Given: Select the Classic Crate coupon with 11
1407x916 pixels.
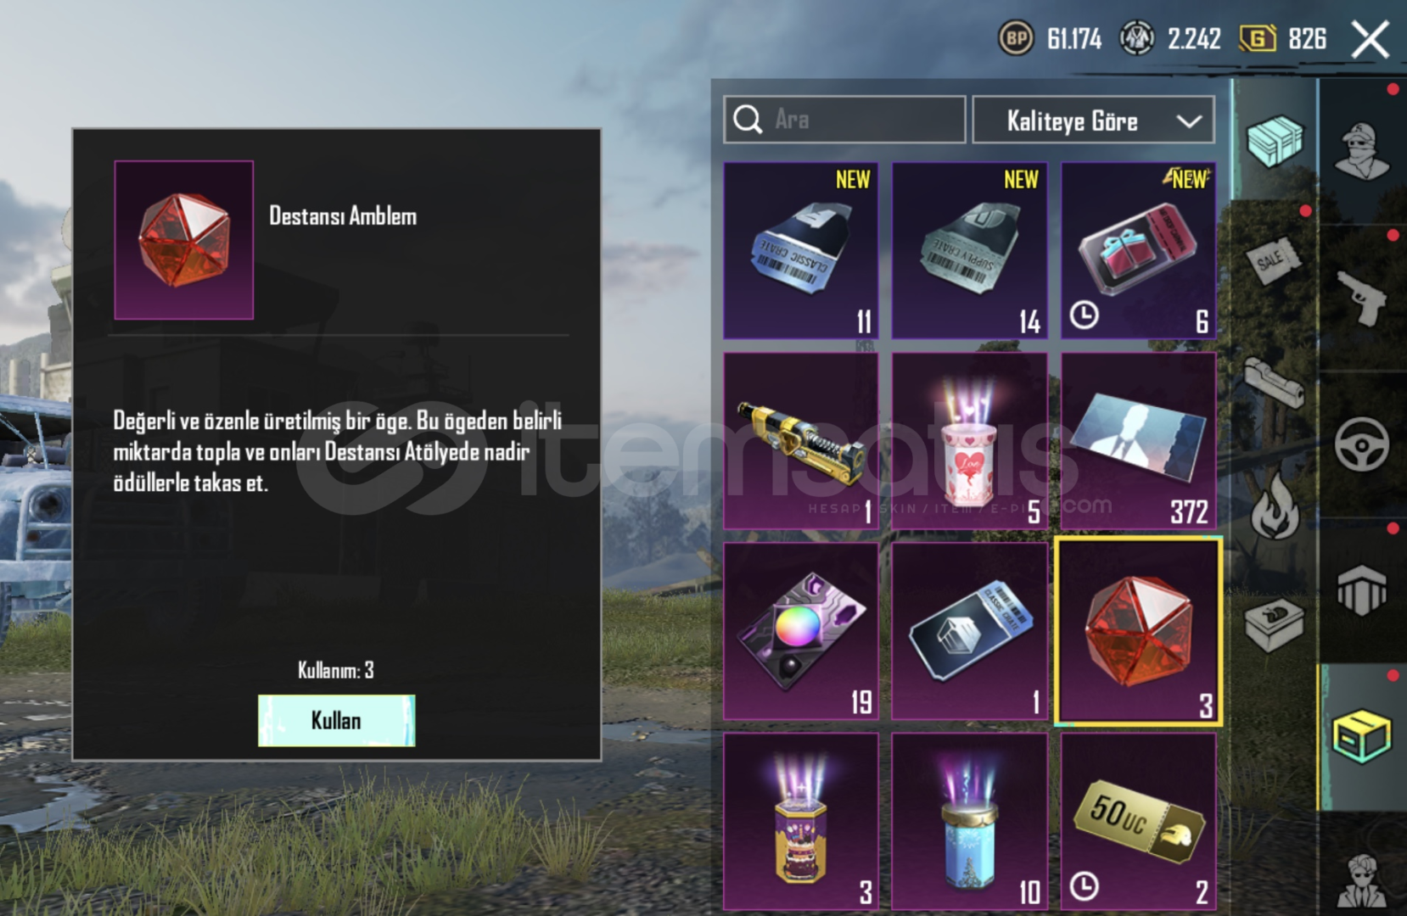Looking at the screenshot, I should (800, 251).
